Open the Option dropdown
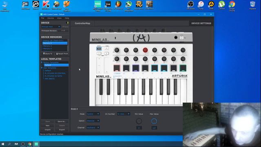261x147 pixels. pos(93,121)
